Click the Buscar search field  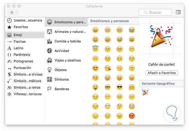coord(155,12)
